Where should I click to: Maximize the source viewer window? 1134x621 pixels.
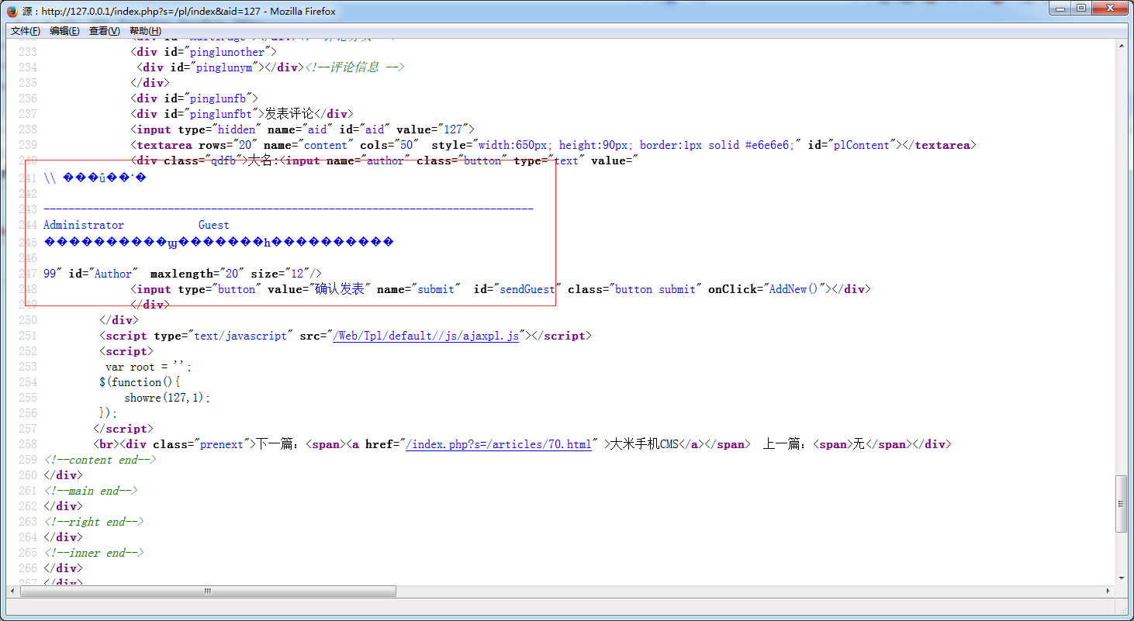click(x=1080, y=9)
